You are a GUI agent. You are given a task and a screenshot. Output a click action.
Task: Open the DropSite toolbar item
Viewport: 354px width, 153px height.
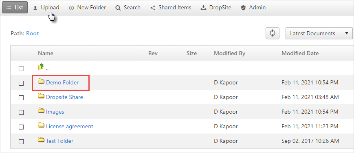[x=216, y=8]
